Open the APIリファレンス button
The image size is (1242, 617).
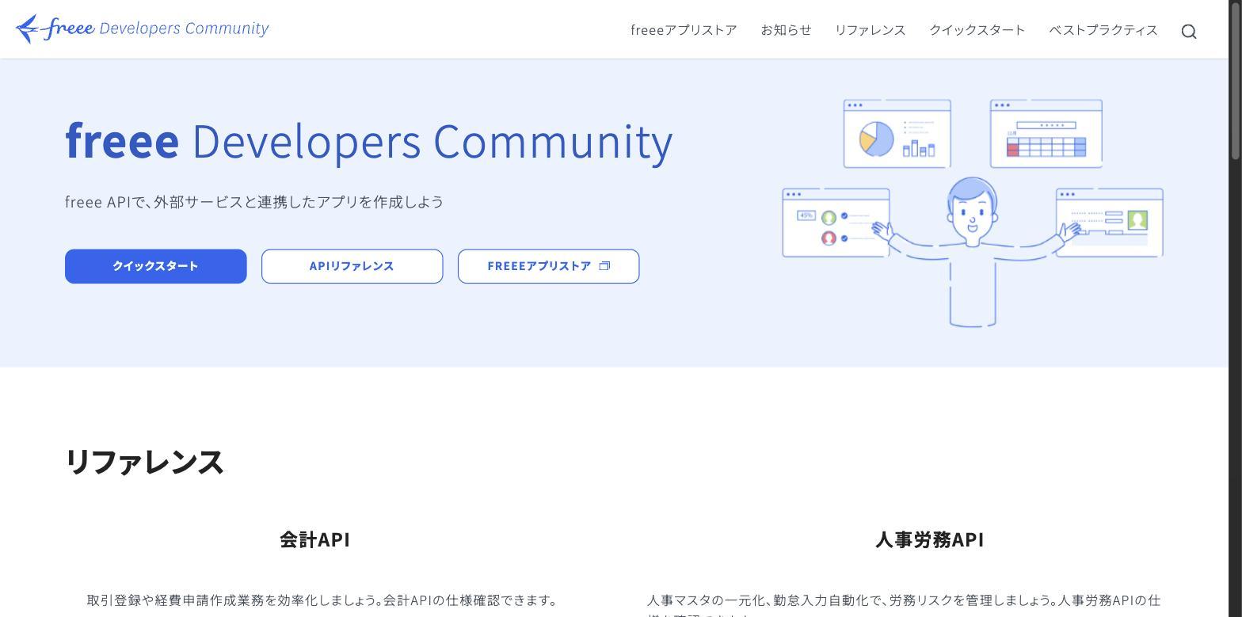(352, 266)
